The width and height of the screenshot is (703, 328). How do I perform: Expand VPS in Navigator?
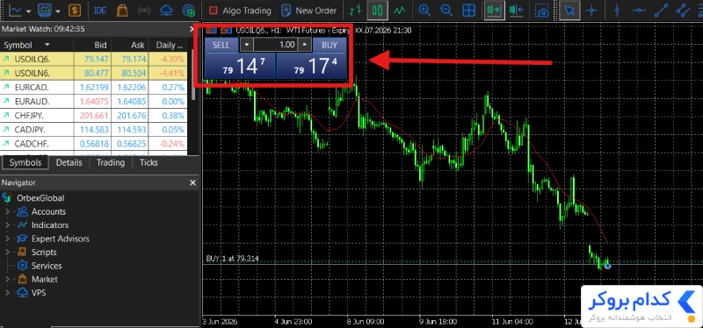(7, 293)
